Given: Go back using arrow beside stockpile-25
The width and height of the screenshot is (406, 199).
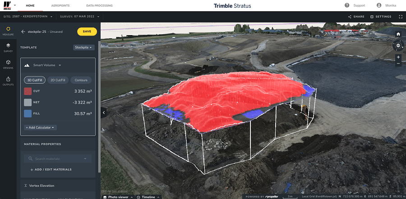Looking at the screenshot, I should 23,32.
